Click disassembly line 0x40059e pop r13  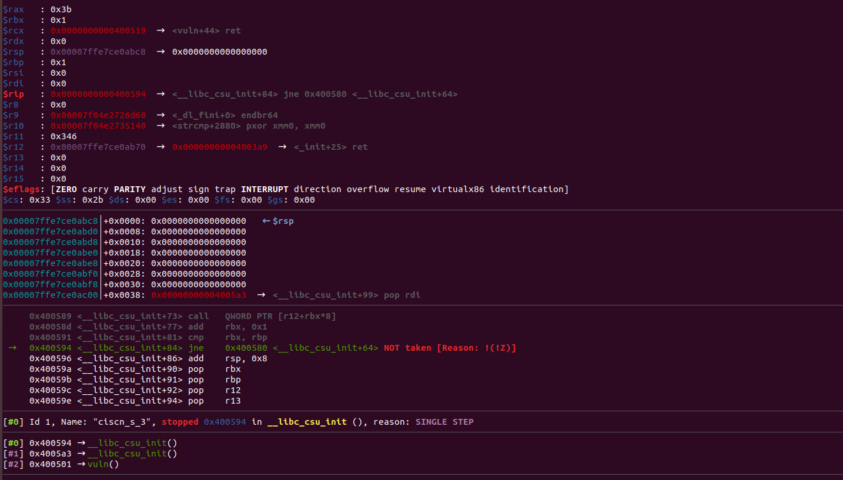tap(135, 401)
